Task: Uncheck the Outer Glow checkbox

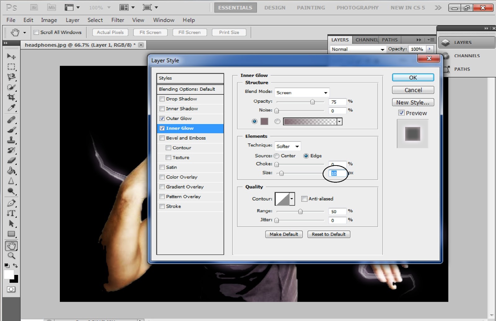Action: pos(162,118)
